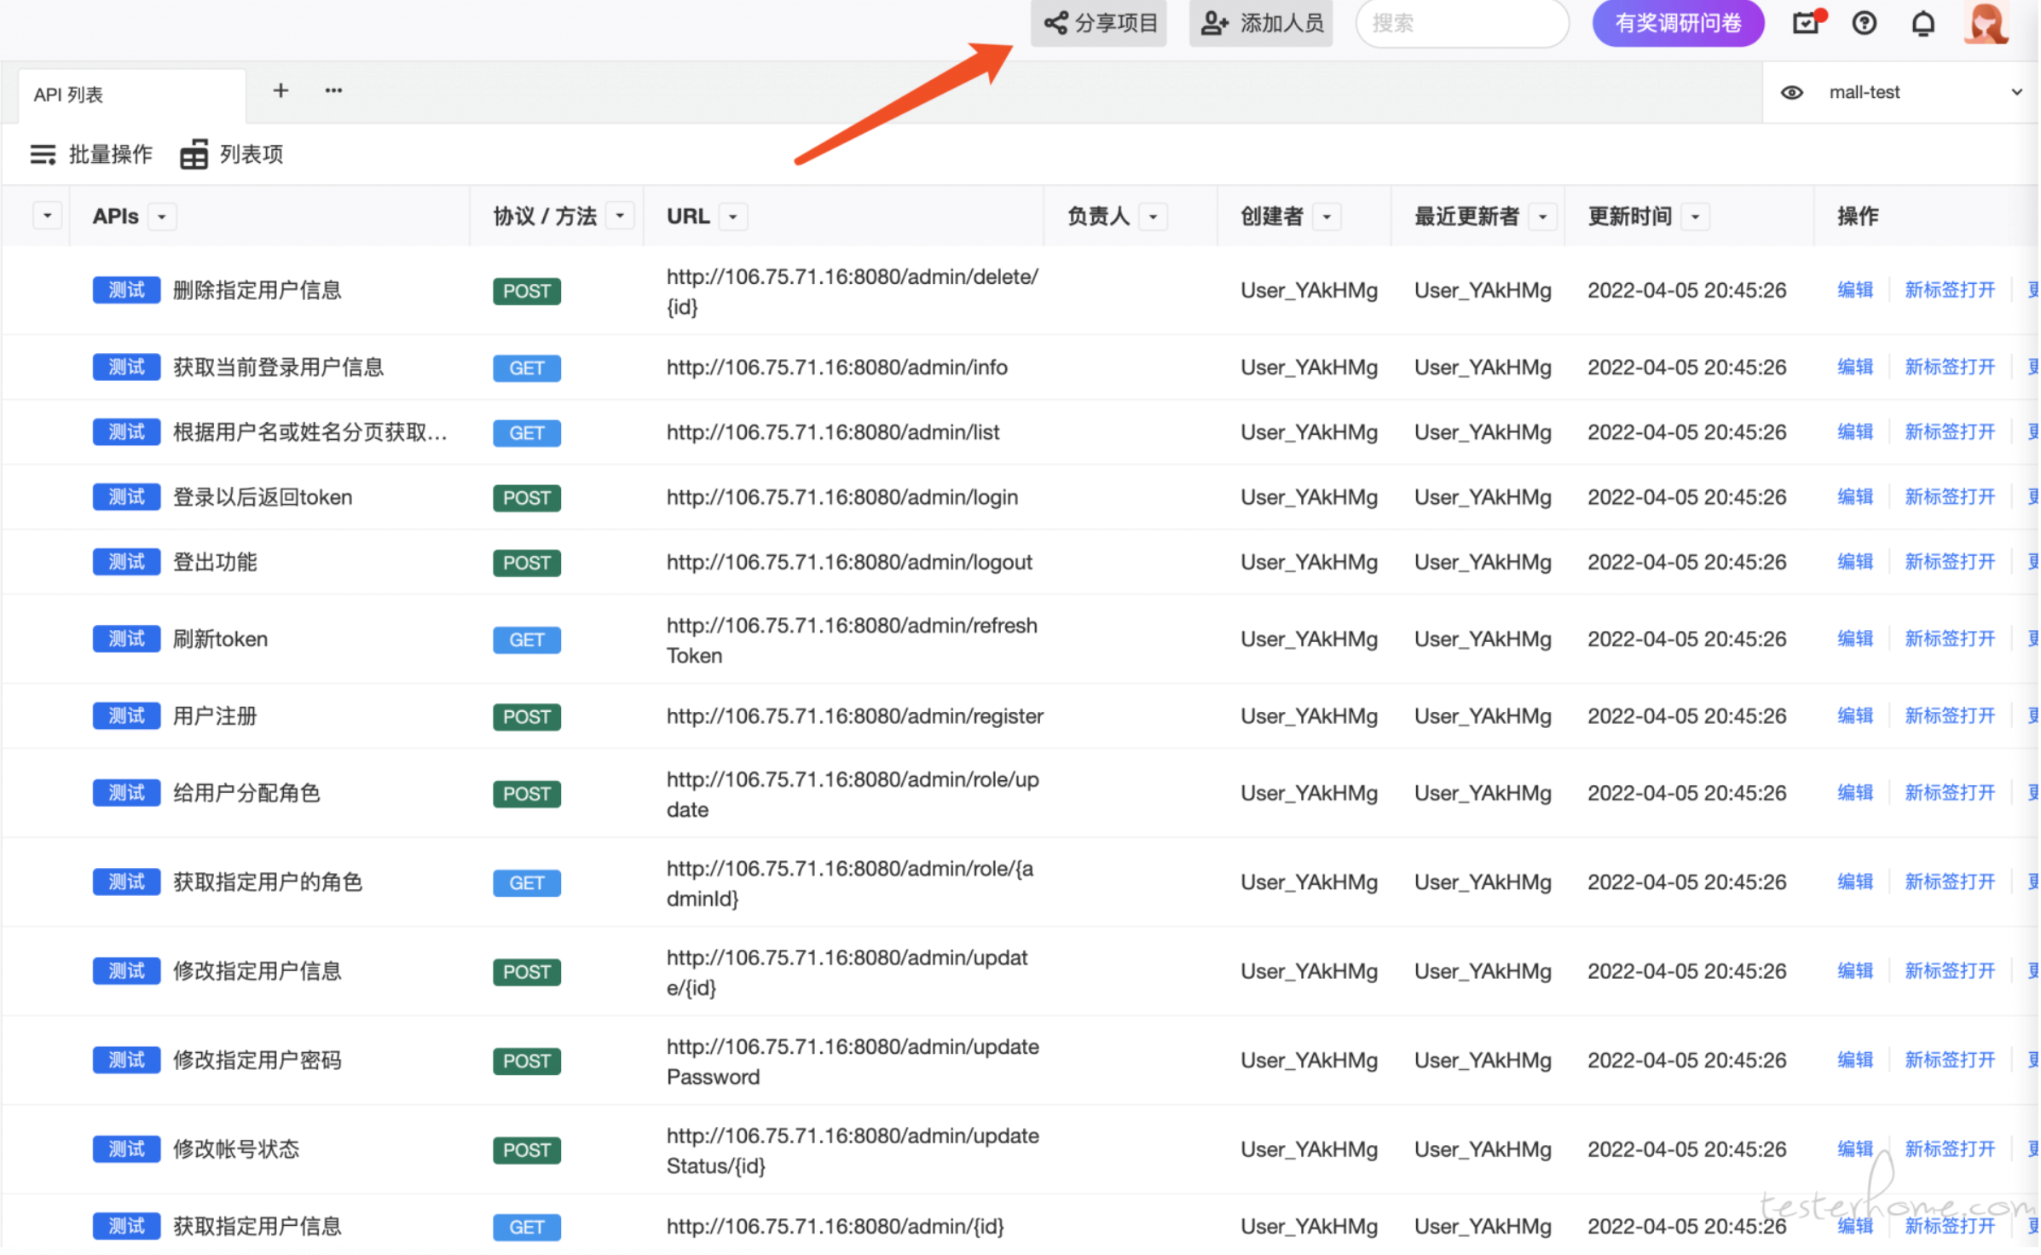Toggle the eye icon beside mall-test
The width and height of the screenshot is (2041, 1255).
point(1793,92)
